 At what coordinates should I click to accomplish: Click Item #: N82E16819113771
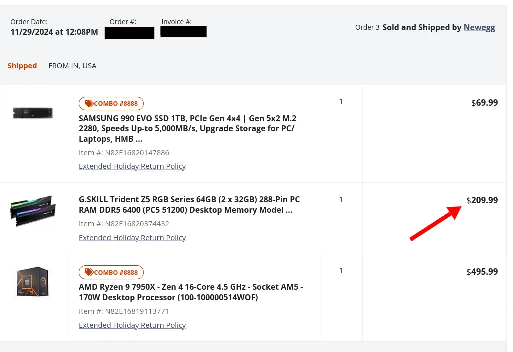click(x=124, y=311)
